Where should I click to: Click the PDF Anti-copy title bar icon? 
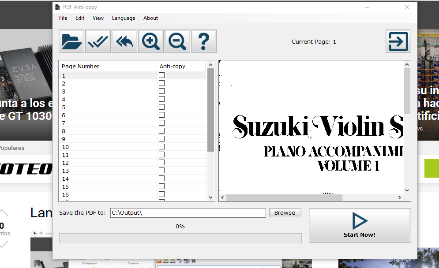coord(57,7)
